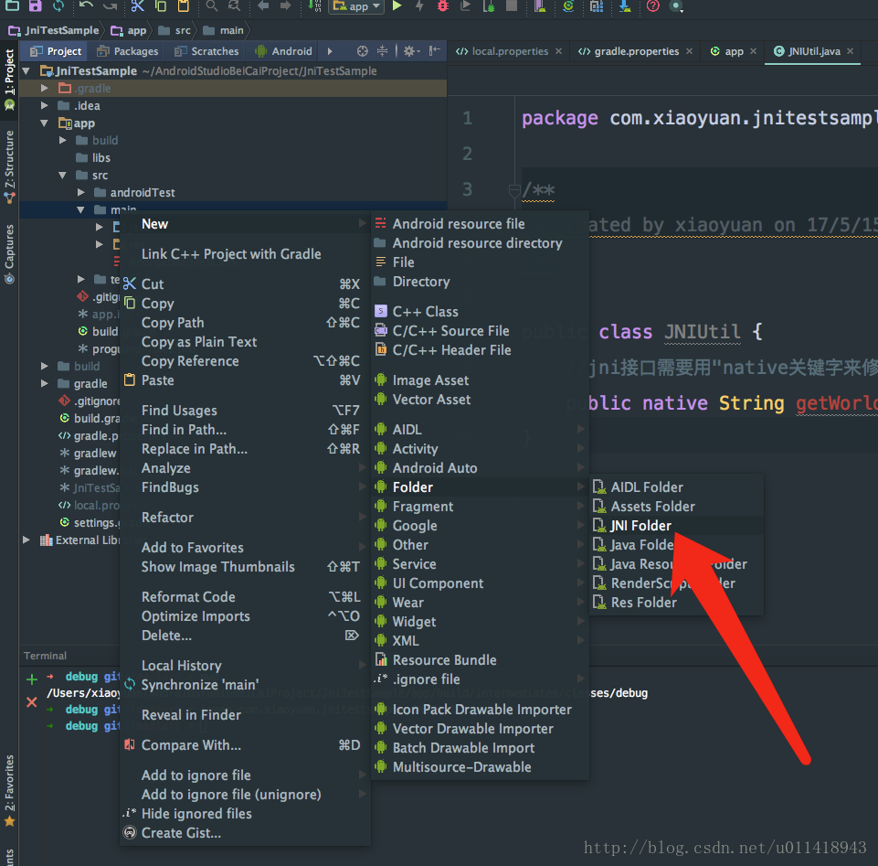This screenshot has height=866, width=878.
Task: Click the scroll-from-source target icon
Action: 363,51
